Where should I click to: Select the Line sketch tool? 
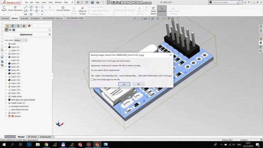coord(25,7)
